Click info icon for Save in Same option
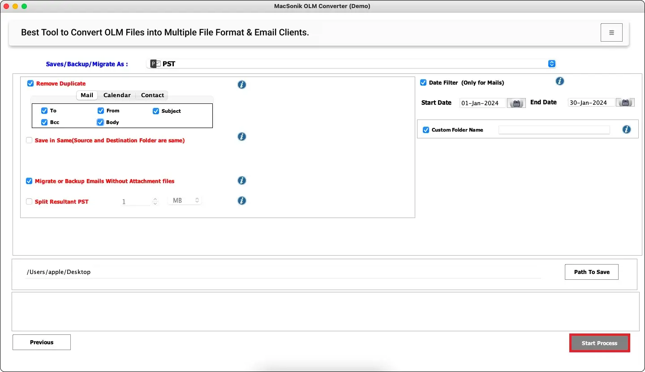Viewport: 645px width, 372px height. pyautogui.click(x=242, y=137)
